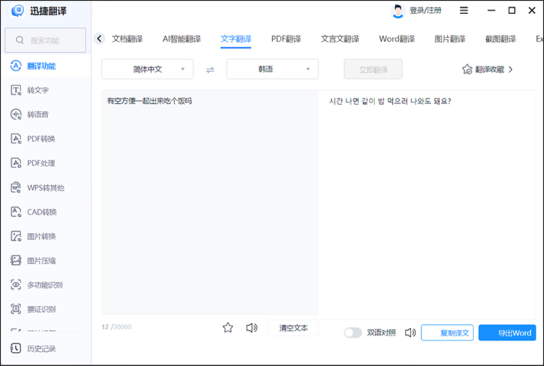Open CAD转换 in the sidebar
The height and width of the screenshot is (366, 544).
42,212
